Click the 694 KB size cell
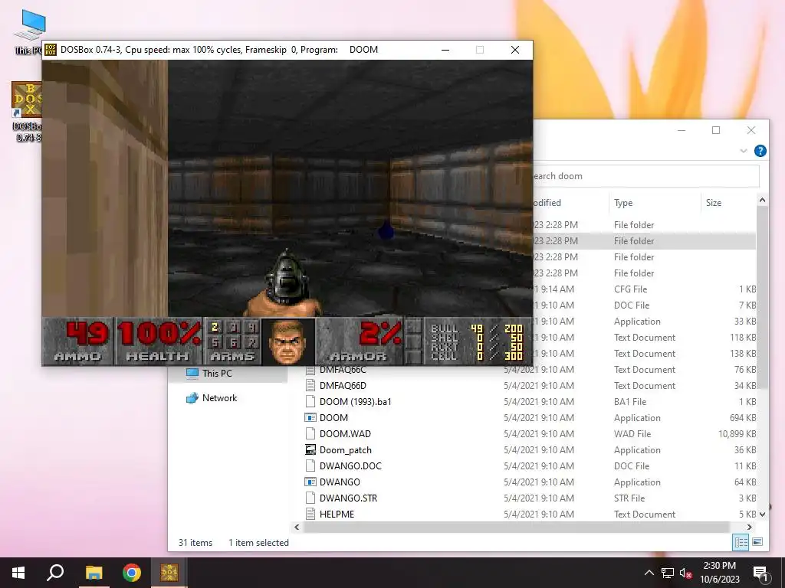This screenshot has width=785, height=588. click(x=743, y=417)
